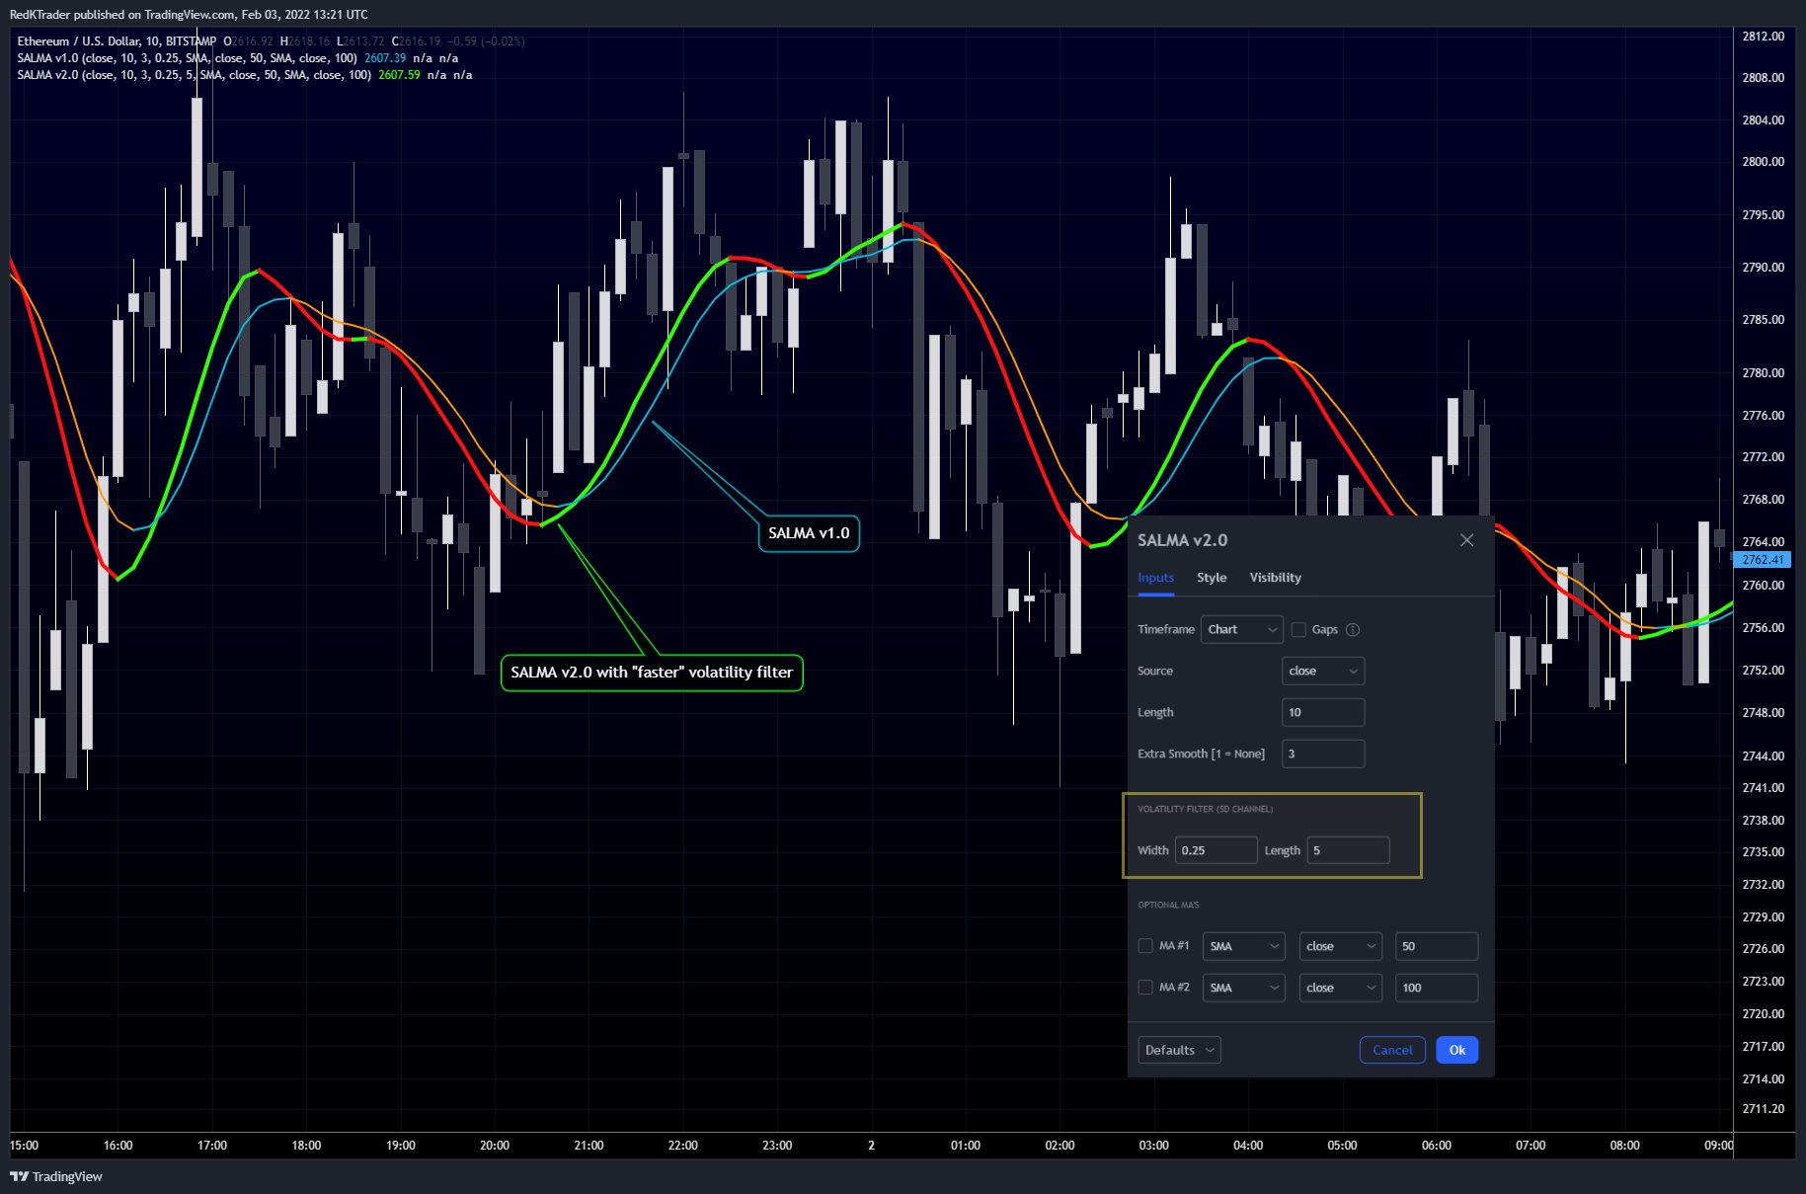Click the 21:00 time axis label
Viewport: 1806px width, 1194px height.
(589, 1146)
